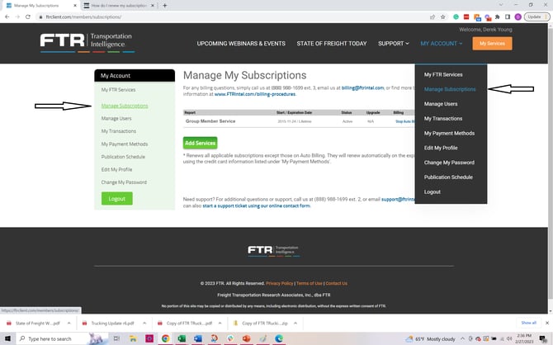Screen dimensions: 553x345
Task: Toggle the browser side panel icon
Action: pyautogui.click(x=508, y=17)
